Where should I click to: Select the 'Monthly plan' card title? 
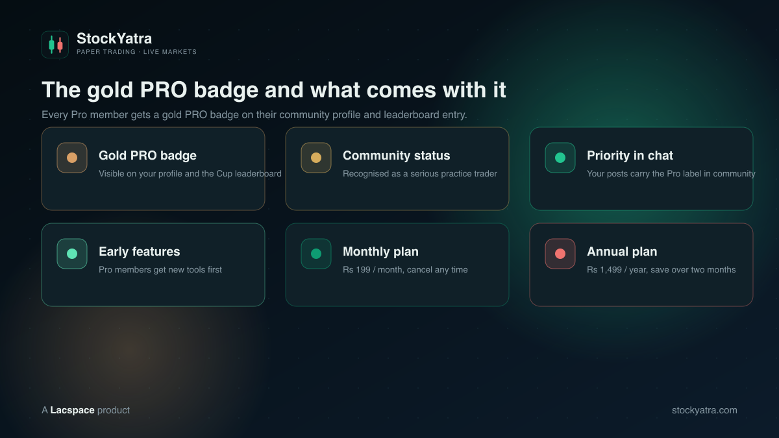coord(380,252)
